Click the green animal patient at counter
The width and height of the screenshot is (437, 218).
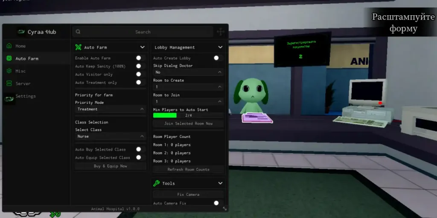click(251, 96)
